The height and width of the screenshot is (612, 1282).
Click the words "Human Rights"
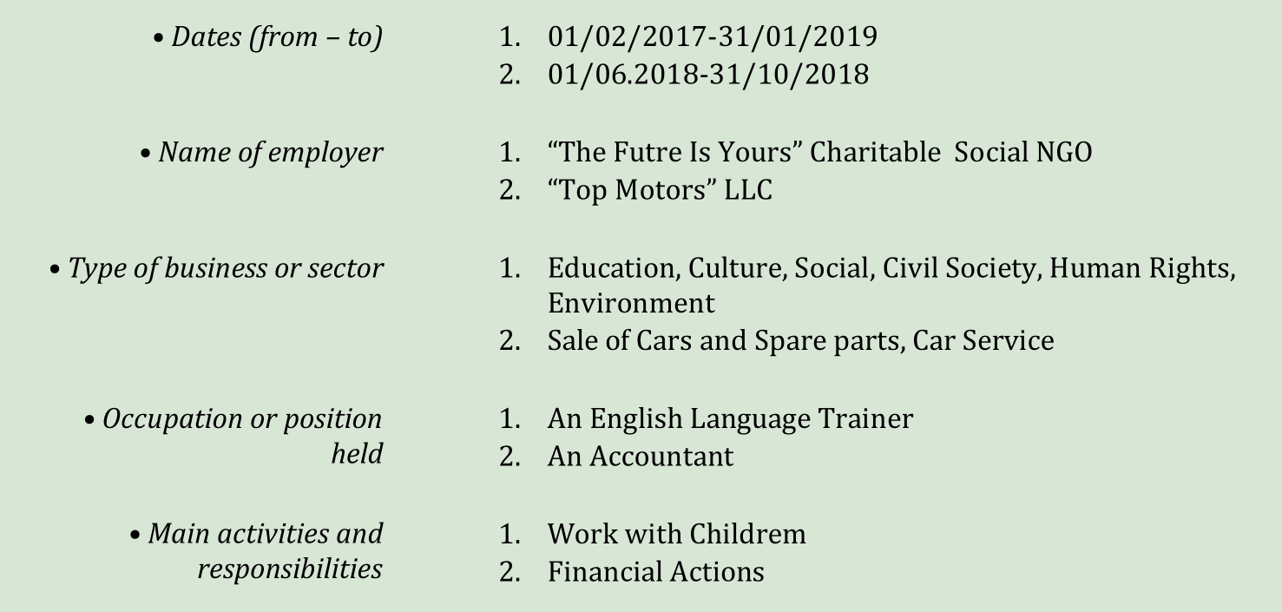(x=1141, y=268)
